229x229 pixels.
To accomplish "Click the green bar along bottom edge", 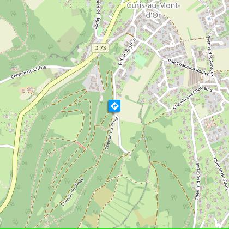I will tap(114, 228).
